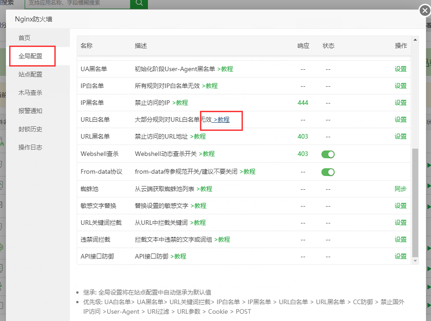Screen dimensions: 431x321
Task: Go to 报警通知 section
Action: tap(30, 111)
